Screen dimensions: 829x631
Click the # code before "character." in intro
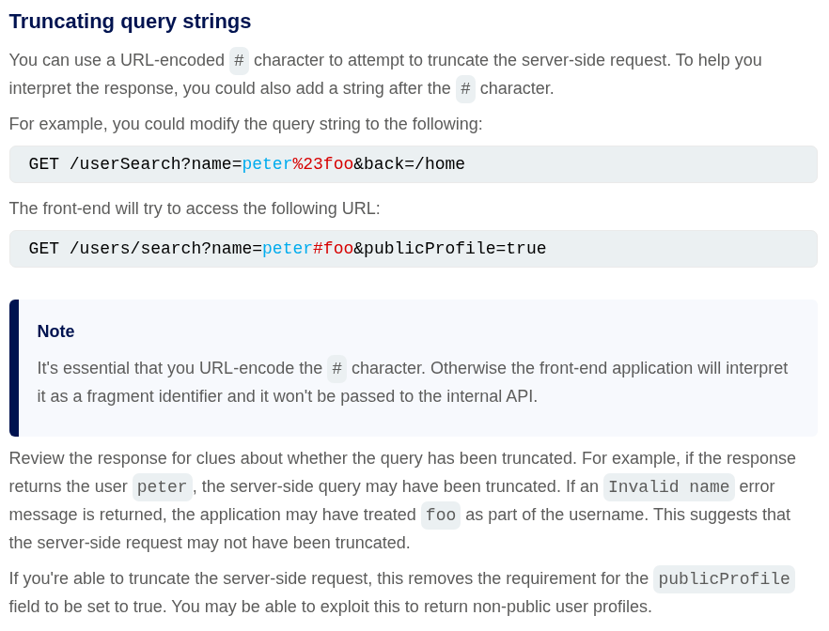(465, 89)
